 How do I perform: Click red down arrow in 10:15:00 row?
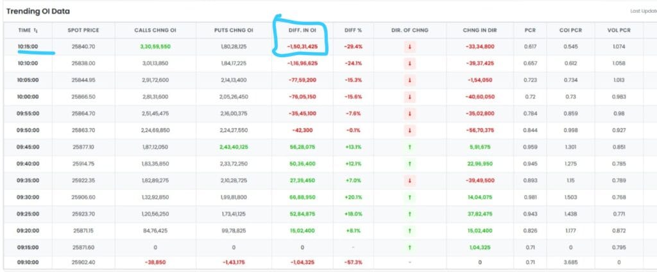(x=409, y=47)
